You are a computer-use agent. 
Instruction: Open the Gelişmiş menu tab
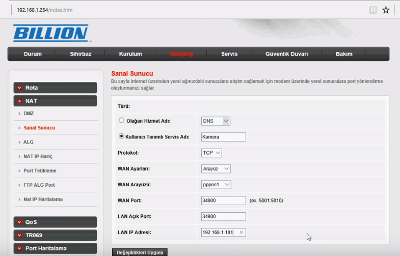point(181,54)
